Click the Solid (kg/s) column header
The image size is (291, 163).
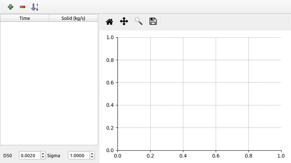[x=73, y=18]
